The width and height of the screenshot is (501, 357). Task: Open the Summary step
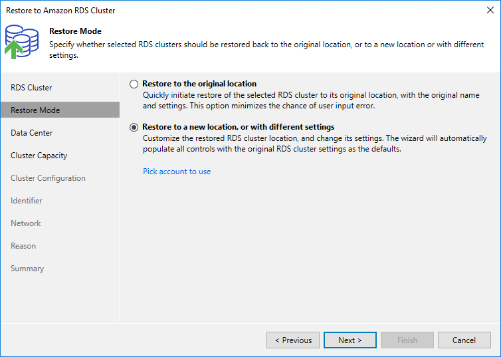(27, 269)
